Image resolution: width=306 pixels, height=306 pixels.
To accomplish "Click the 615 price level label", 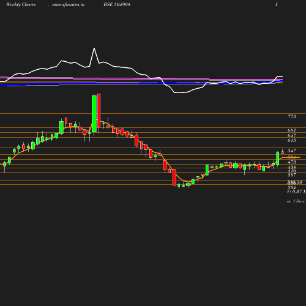I will [x=292, y=140].
